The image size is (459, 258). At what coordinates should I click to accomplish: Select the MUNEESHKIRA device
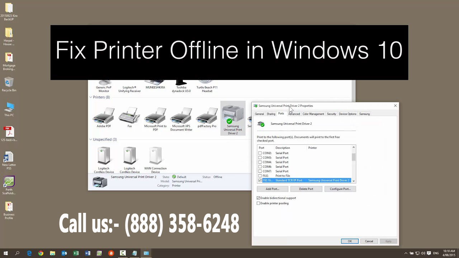click(155, 85)
